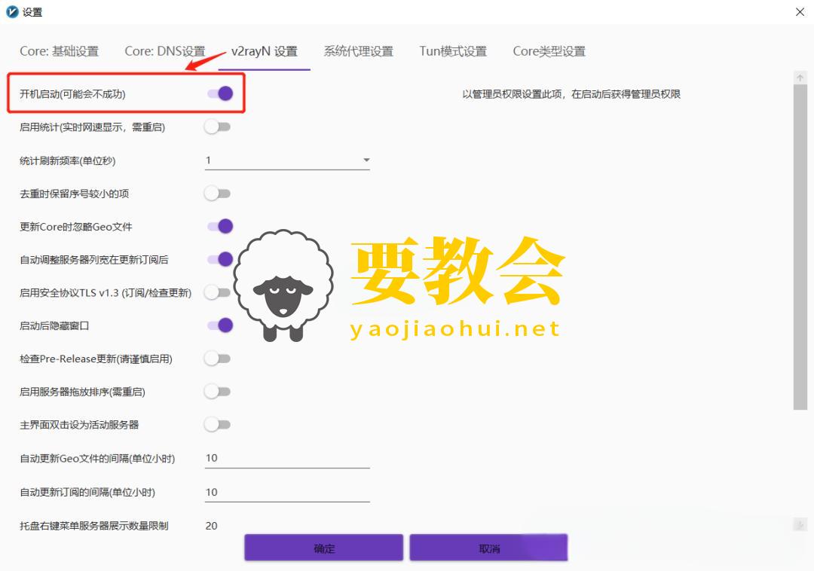Click the 取消 cancel button

488,548
